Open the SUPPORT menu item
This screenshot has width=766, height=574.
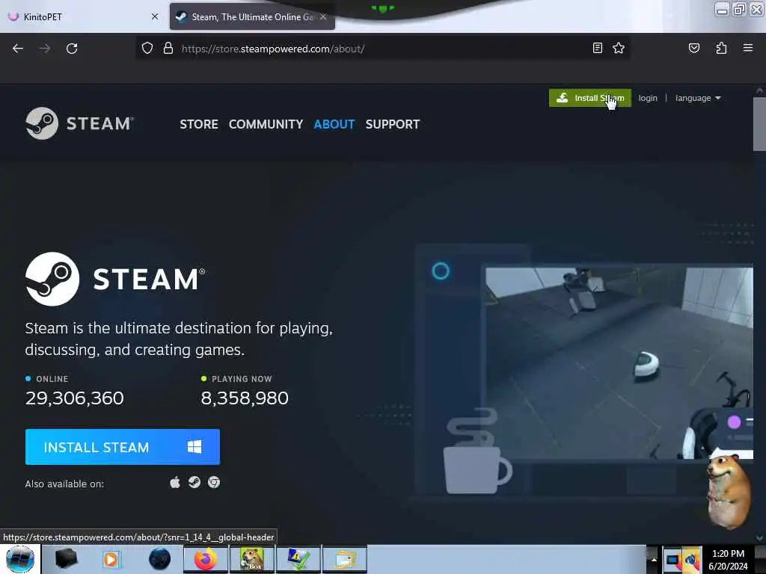pos(392,124)
